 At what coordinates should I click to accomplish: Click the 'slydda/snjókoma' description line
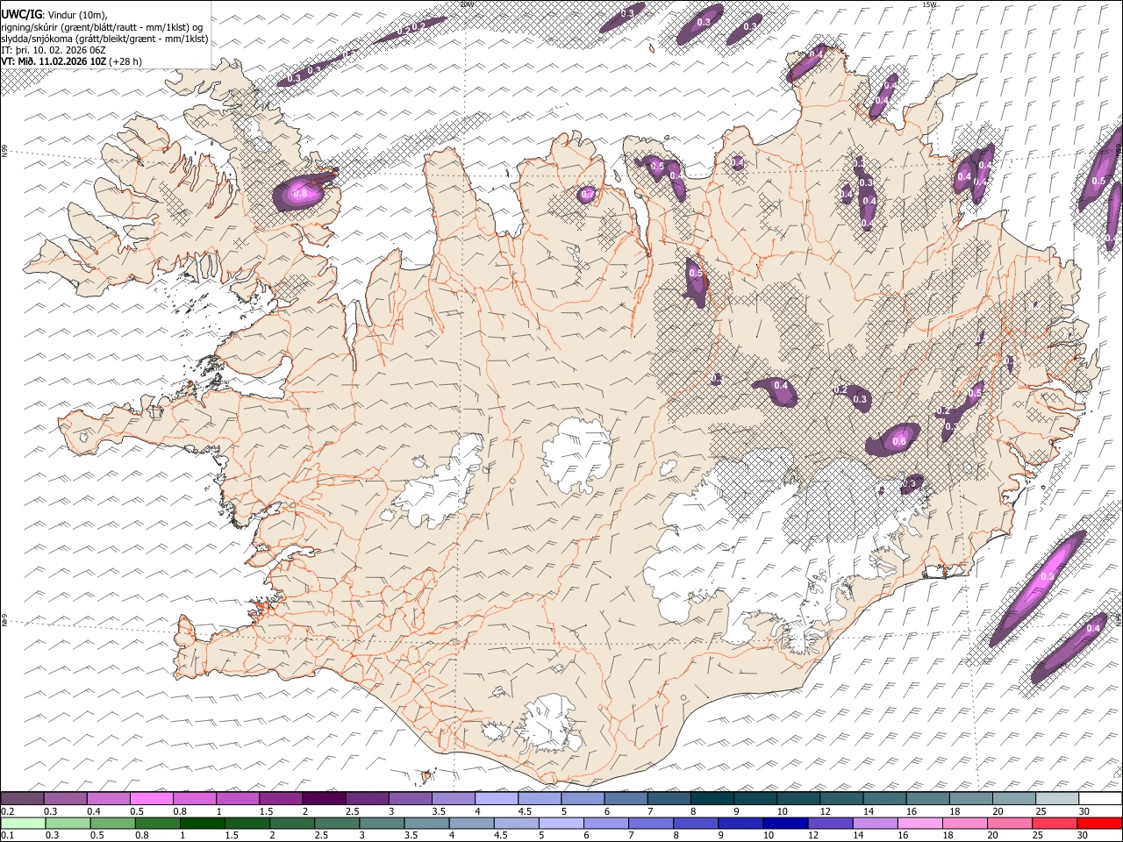tap(104, 39)
